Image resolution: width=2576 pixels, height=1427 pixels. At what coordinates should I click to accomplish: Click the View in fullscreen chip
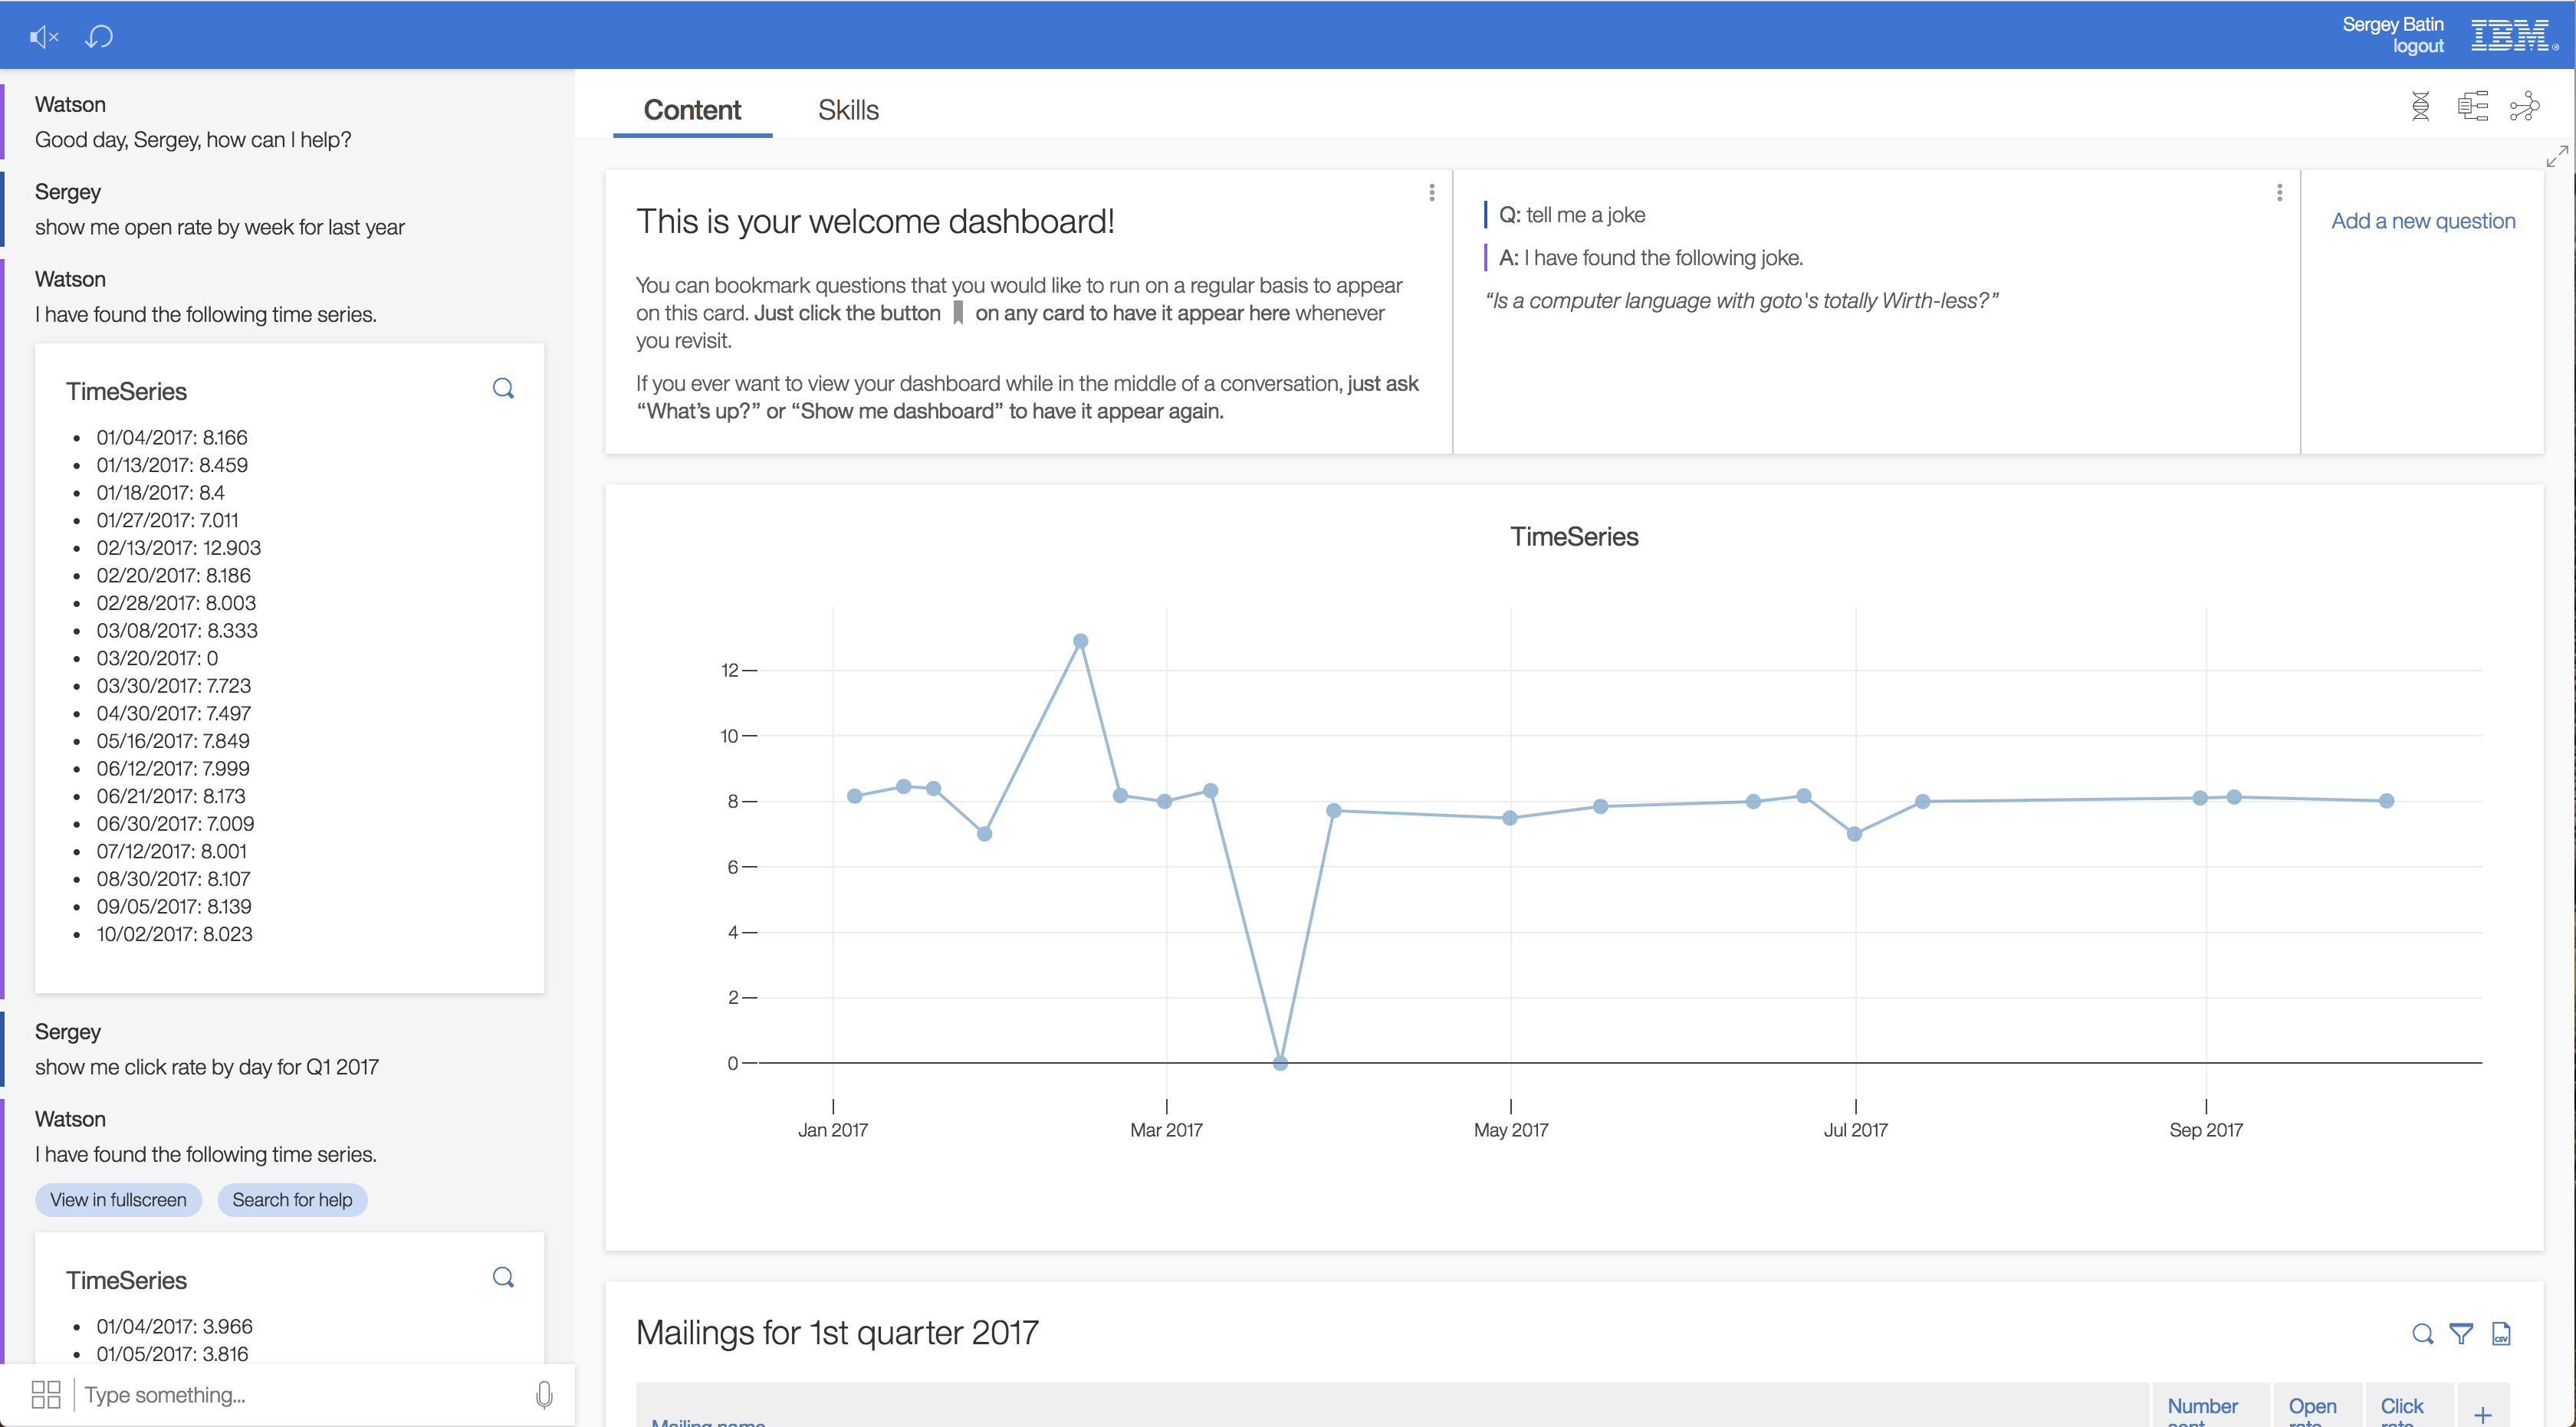click(118, 1199)
